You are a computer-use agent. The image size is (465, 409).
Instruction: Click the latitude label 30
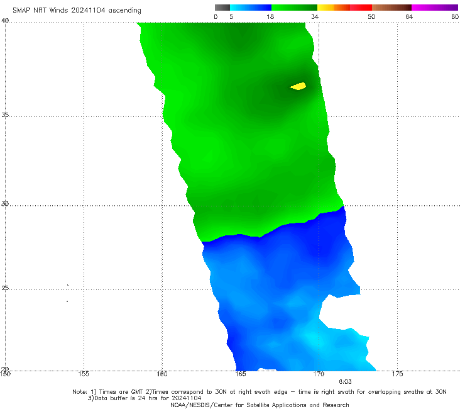(5, 203)
